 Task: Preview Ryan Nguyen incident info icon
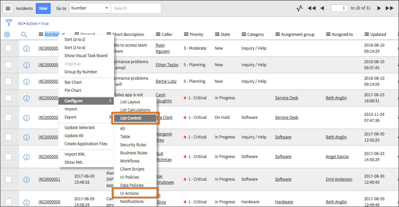point(26,48)
